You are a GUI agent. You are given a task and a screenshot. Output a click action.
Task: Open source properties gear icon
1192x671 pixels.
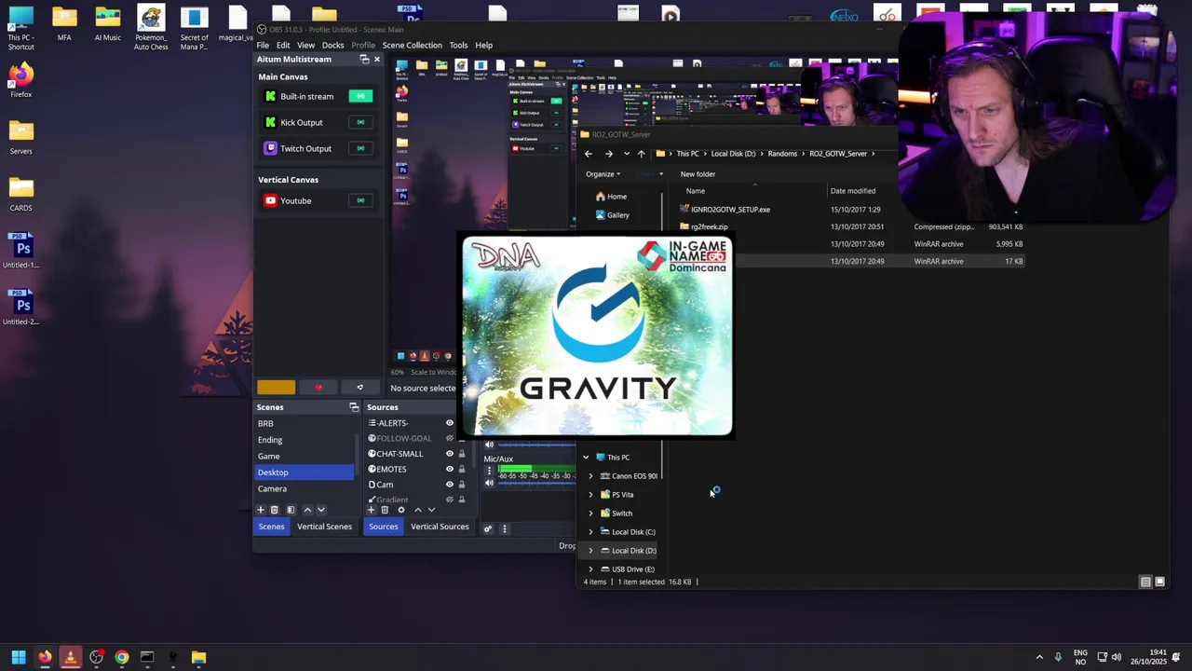[x=401, y=510]
